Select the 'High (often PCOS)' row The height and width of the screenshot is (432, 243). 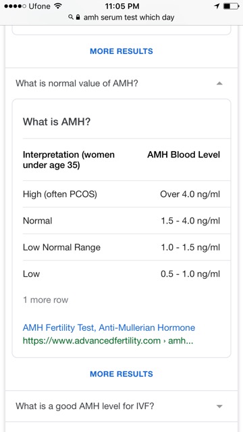122,194
